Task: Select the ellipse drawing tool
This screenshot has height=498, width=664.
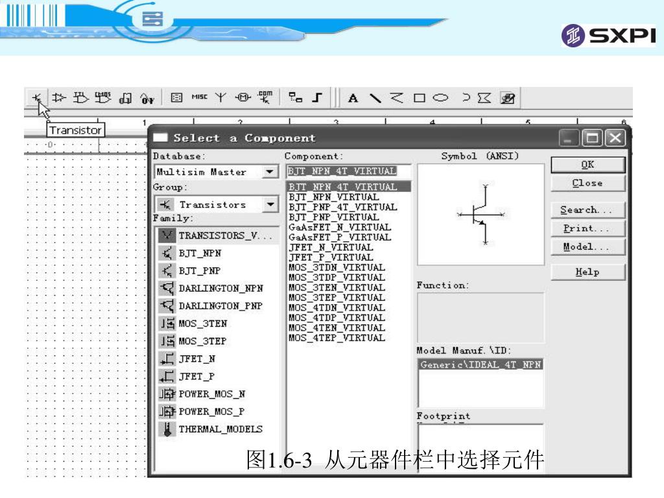Action: click(440, 98)
